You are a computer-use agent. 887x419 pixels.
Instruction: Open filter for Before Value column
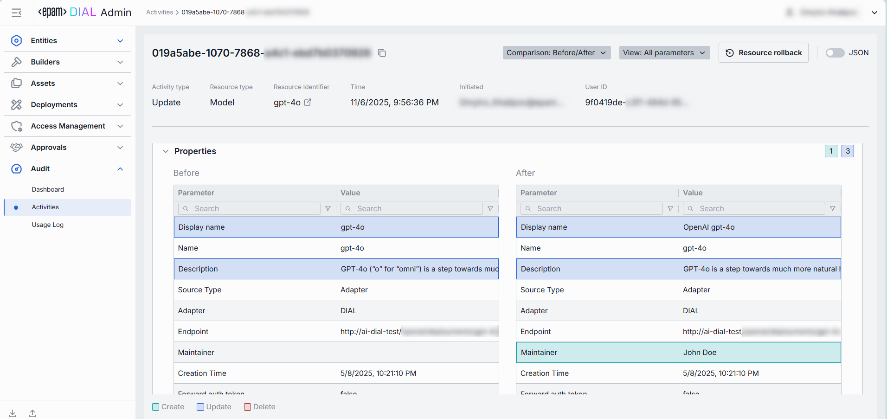pos(490,209)
